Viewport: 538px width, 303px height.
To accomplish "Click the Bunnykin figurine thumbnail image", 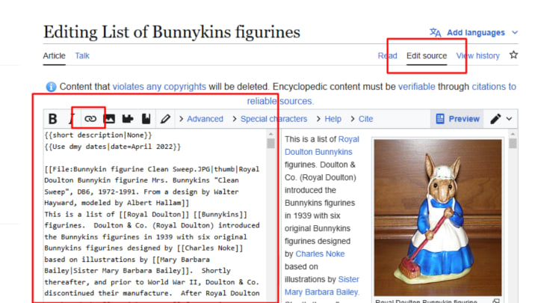I will pyautogui.click(x=437, y=217).
